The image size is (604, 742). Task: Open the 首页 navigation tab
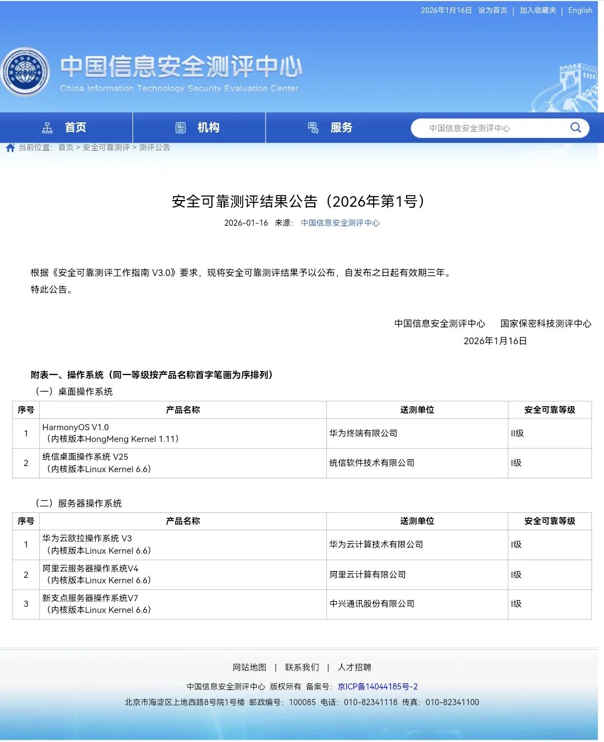[x=66, y=128]
